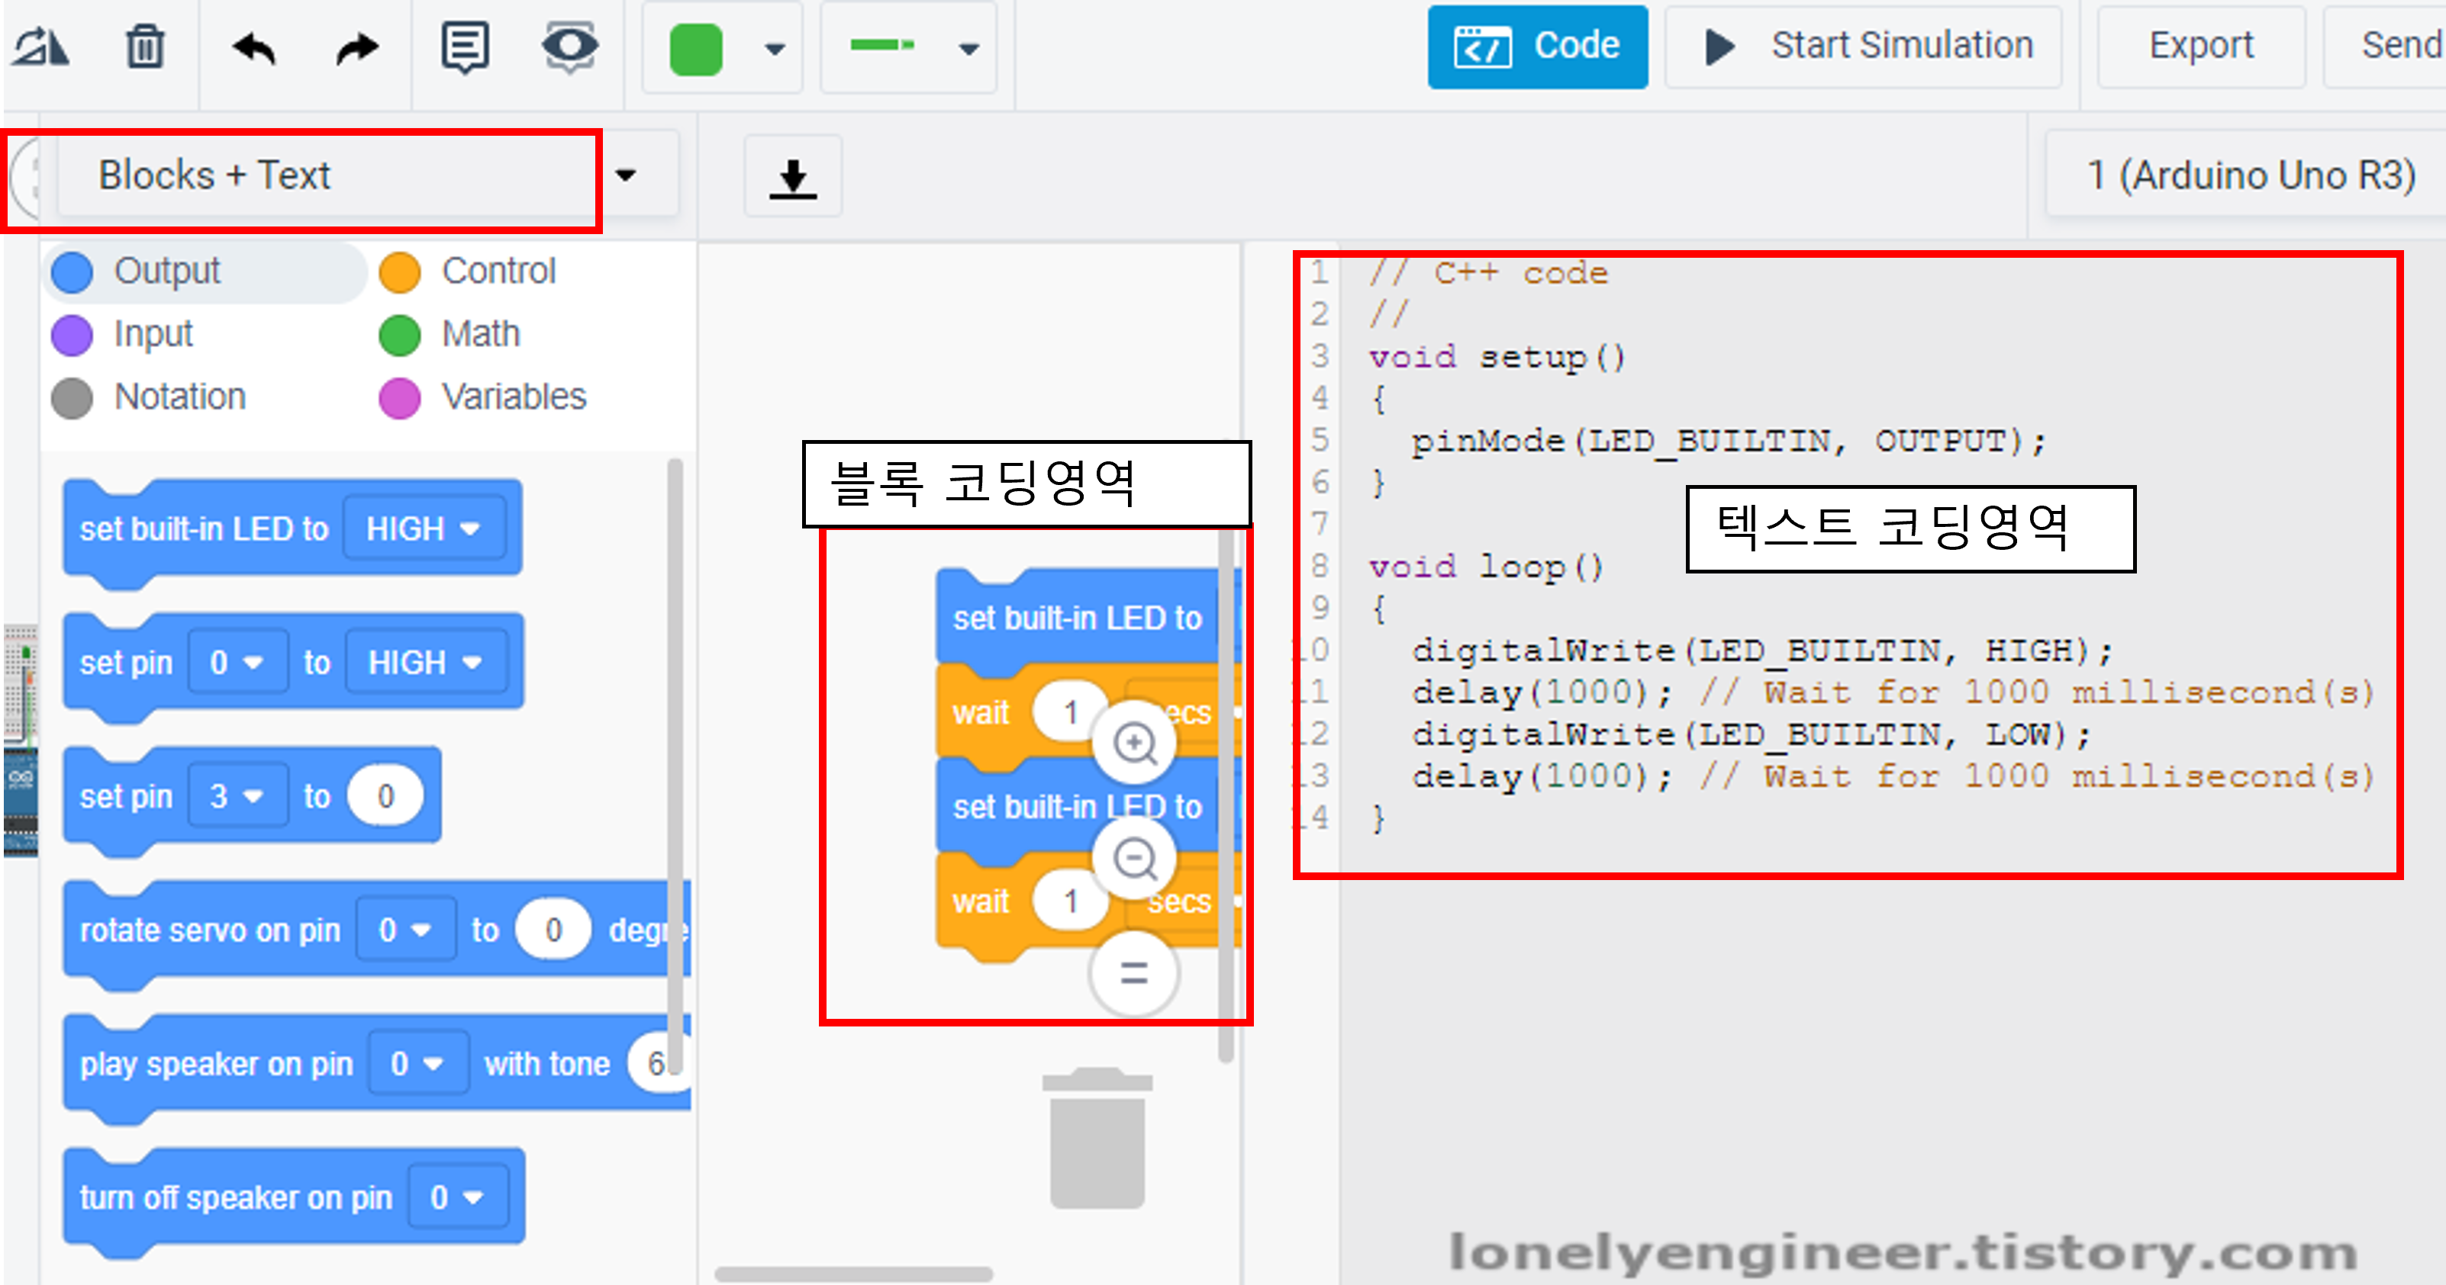
Task: Click the undo arrow icon
Action: pyautogui.click(x=254, y=47)
